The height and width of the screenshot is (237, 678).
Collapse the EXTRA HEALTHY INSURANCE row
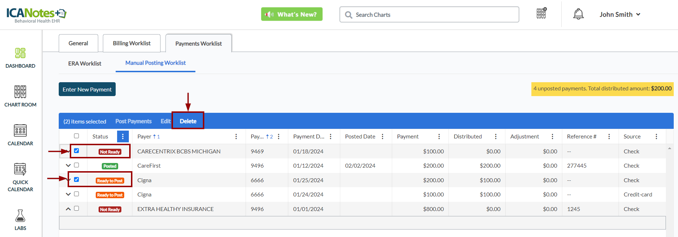(68, 209)
